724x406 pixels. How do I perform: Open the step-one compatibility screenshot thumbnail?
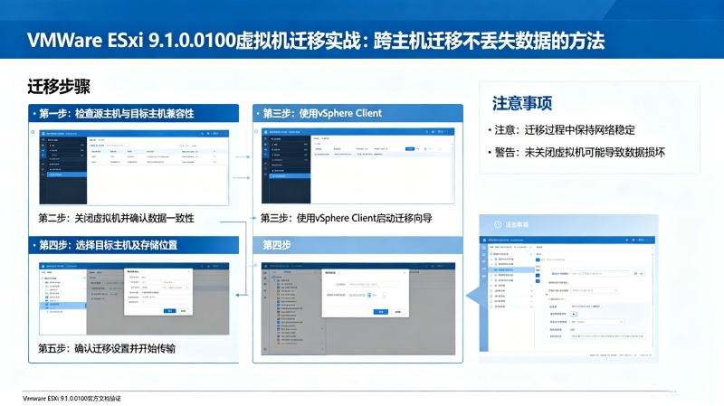click(134, 167)
